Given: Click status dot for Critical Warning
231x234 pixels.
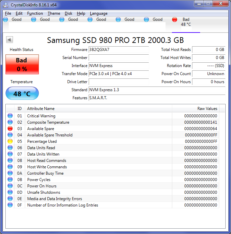Looking at the screenshot, I should [x=10, y=116].
